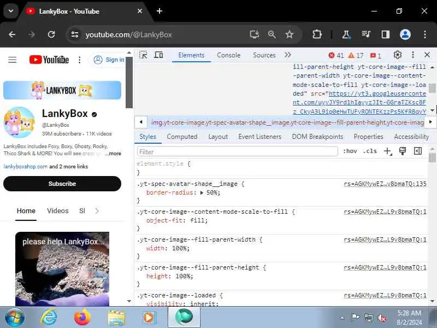The height and width of the screenshot is (328, 437).
Task: Open Firefox from the taskbar
Action: tap(82, 318)
